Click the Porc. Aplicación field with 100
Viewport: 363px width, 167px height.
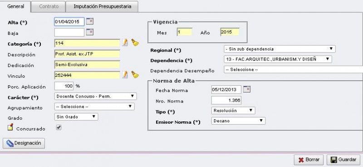(64, 86)
